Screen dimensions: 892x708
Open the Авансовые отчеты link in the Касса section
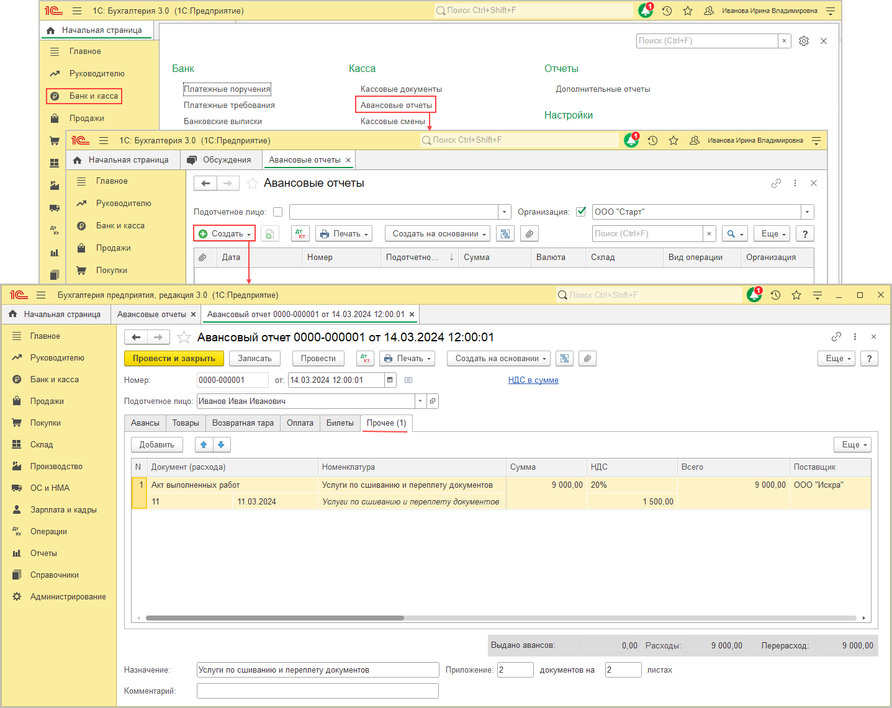click(x=396, y=105)
